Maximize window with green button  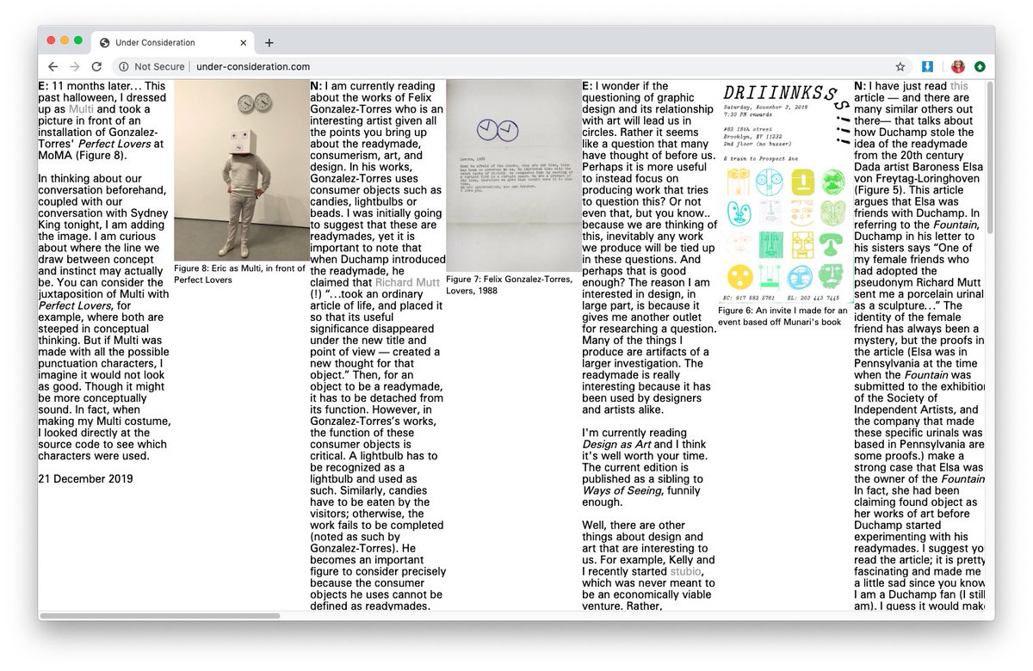pyautogui.click(x=78, y=40)
